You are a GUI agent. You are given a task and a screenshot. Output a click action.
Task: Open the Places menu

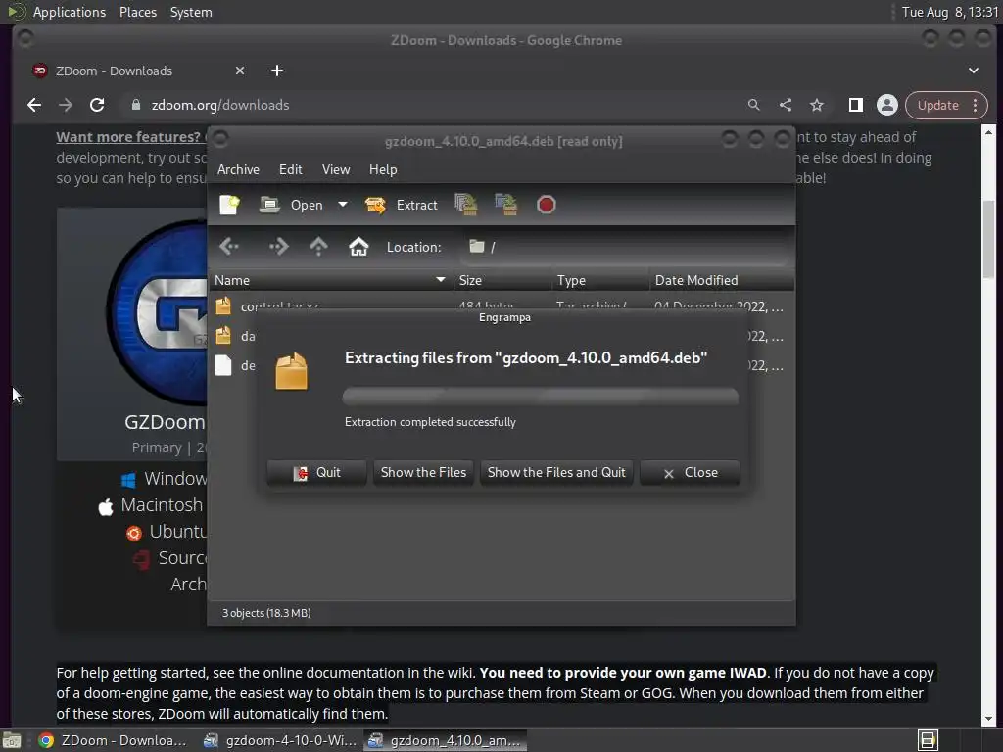138,12
